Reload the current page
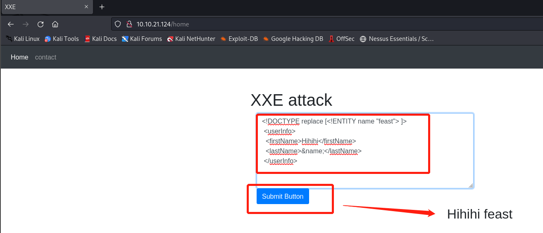The image size is (543, 233). (x=40, y=24)
